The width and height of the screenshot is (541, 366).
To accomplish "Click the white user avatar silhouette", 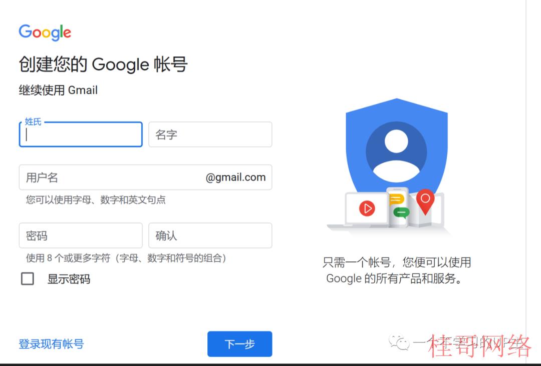I will click(x=396, y=155).
